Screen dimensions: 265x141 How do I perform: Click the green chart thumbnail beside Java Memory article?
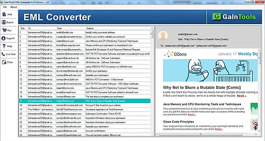254,108
